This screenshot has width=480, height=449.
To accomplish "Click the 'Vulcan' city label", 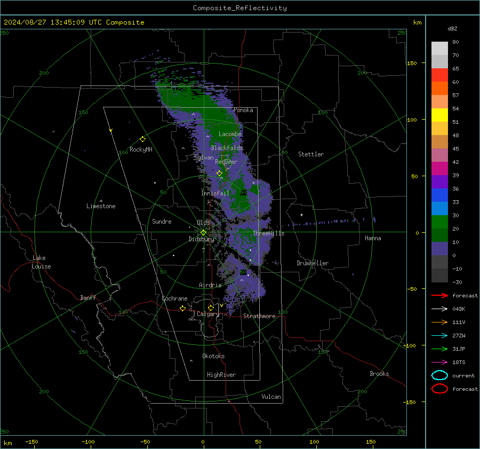I will tap(271, 397).
